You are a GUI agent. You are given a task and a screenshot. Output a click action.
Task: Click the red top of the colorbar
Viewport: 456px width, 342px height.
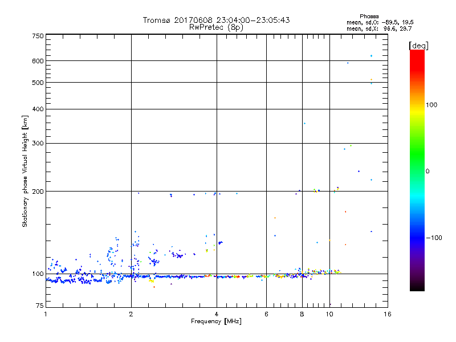[x=417, y=53]
